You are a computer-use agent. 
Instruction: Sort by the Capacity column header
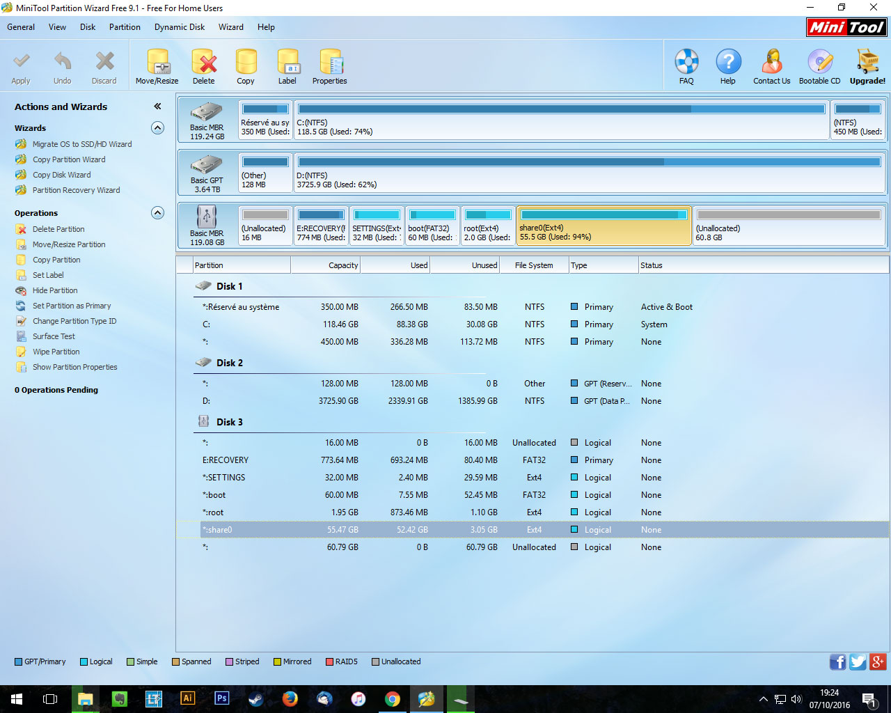tap(325, 265)
